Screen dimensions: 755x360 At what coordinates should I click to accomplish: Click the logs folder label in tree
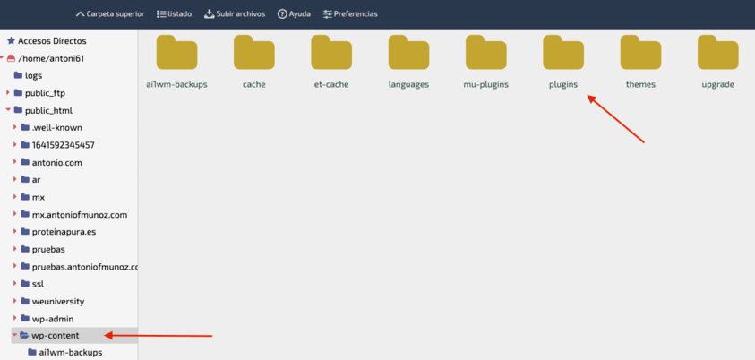(x=34, y=76)
